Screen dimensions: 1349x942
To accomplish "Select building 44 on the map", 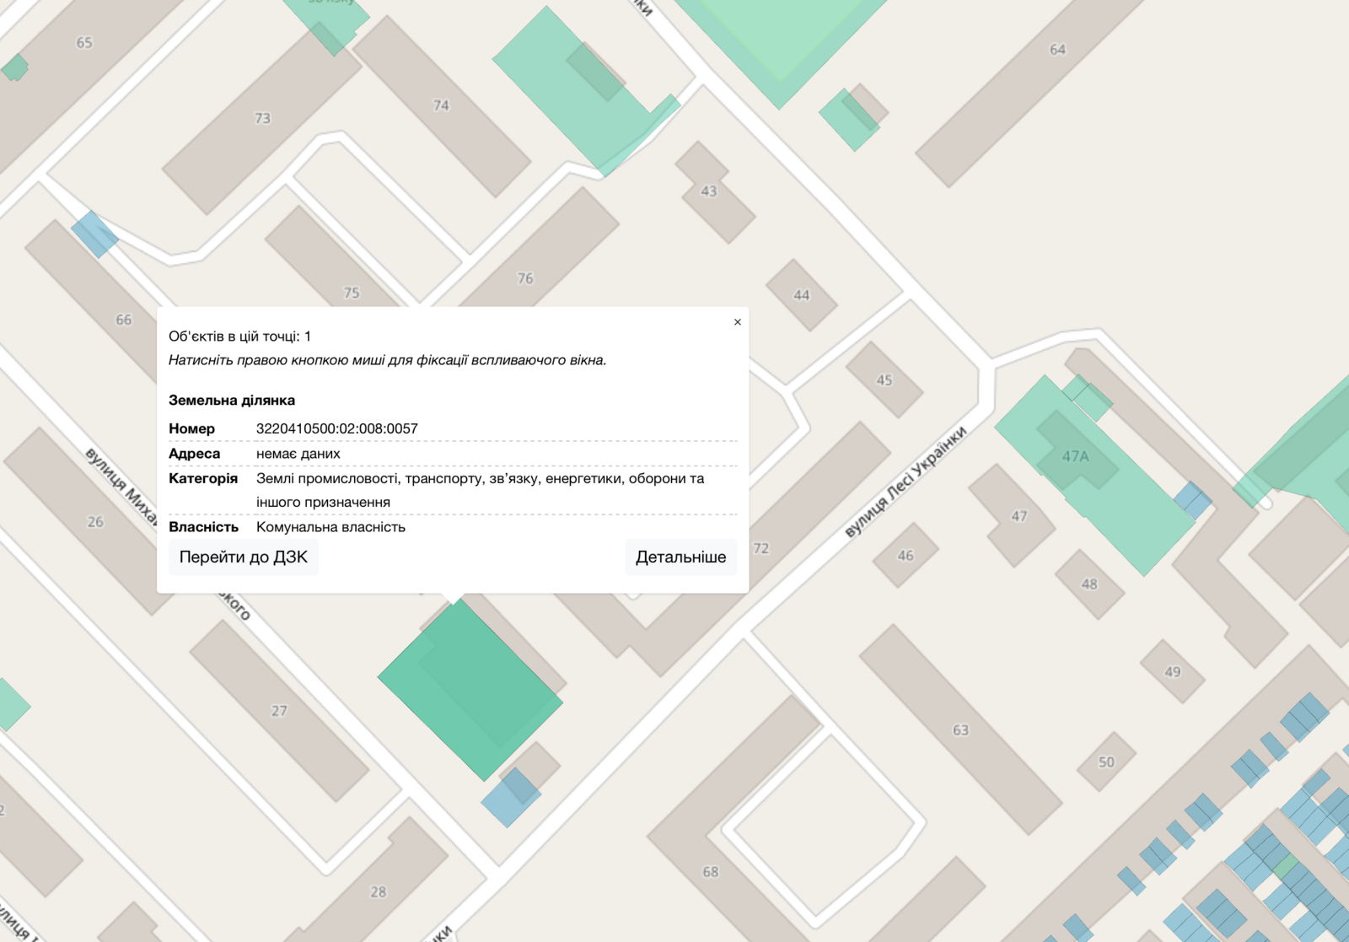I will [x=801, y=295].
